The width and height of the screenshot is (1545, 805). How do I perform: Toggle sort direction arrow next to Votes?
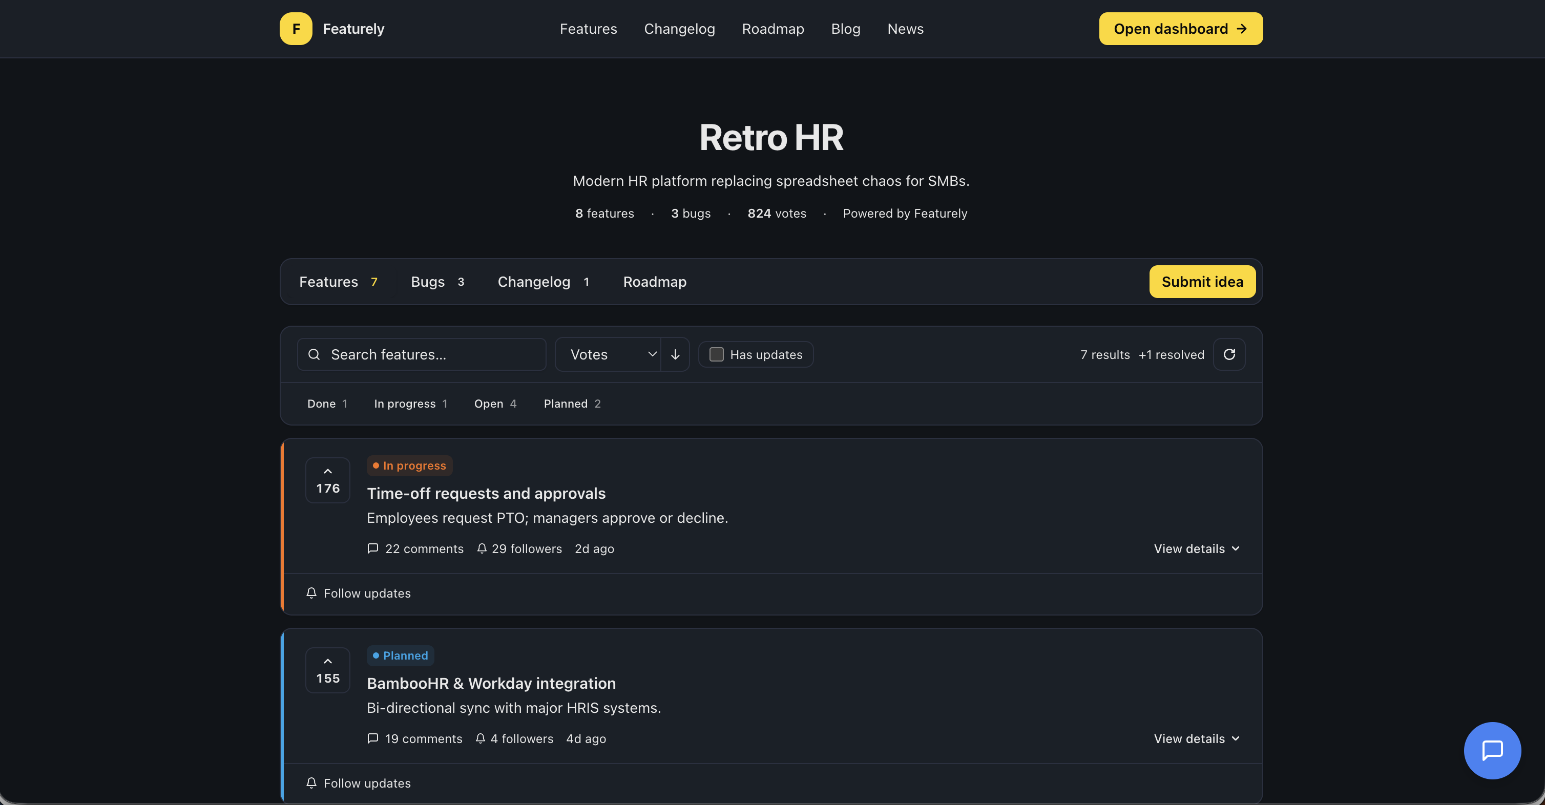pyautogui.click(x=675, y=354)
